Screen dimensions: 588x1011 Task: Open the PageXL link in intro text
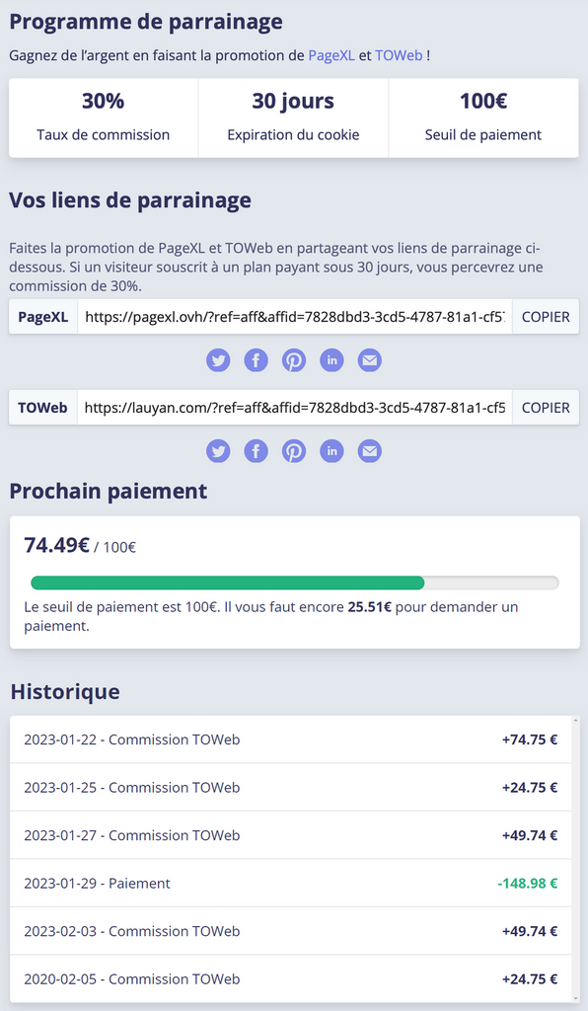click(331, 55)
